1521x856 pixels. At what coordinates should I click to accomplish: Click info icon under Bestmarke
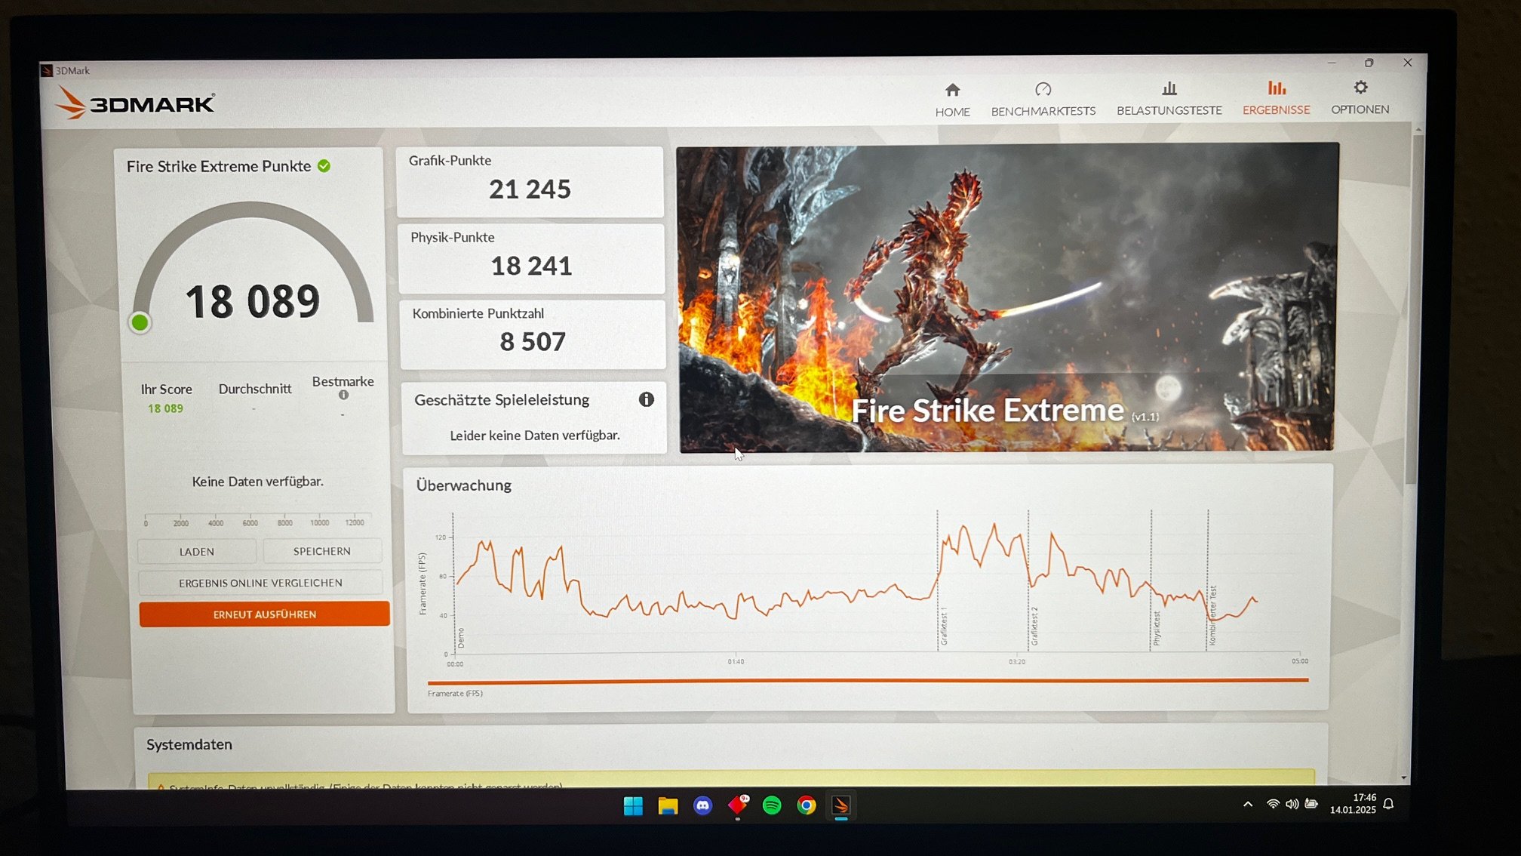coord(343,395)
